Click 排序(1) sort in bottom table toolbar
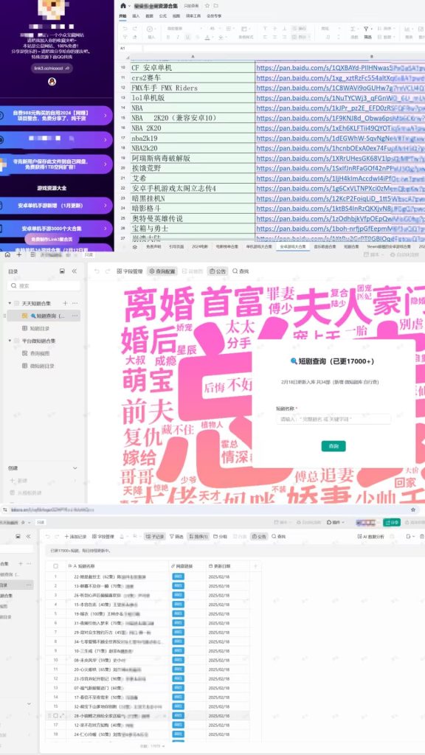 [198, 536]
